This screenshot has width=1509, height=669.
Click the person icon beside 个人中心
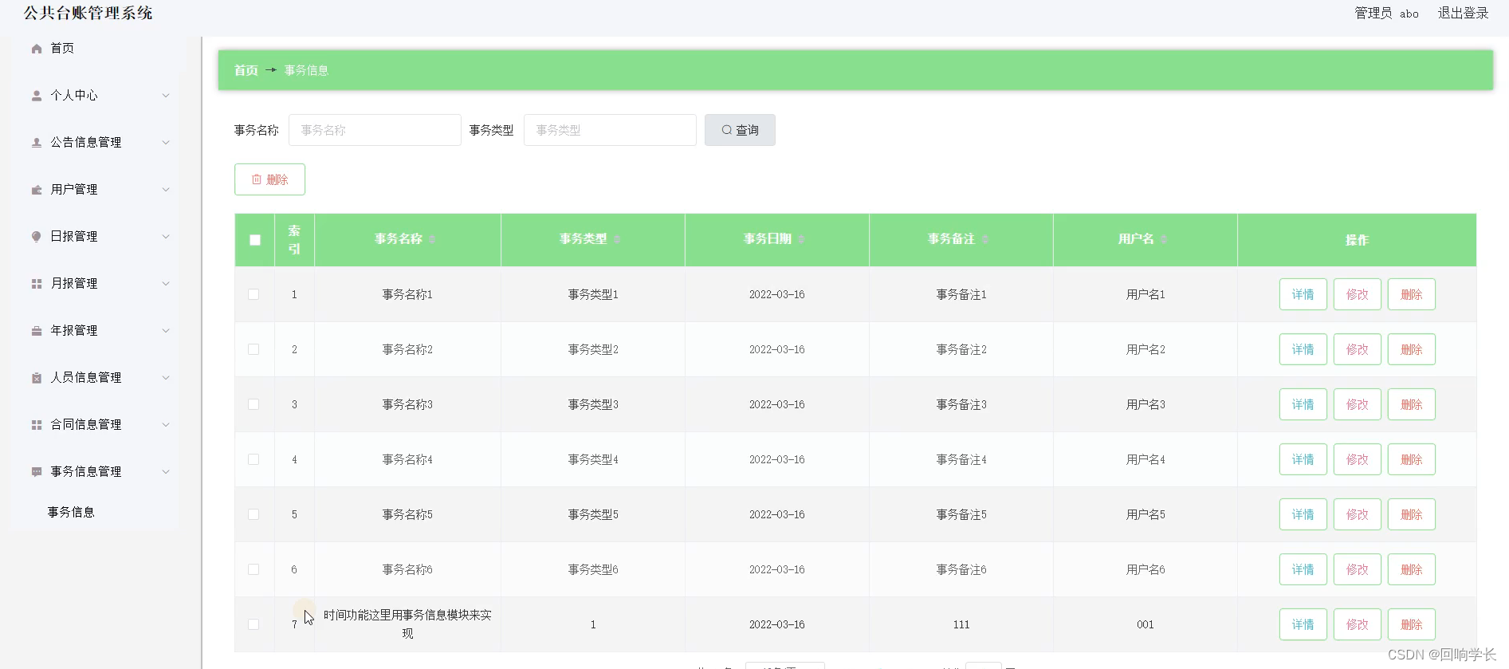pos(37,96)
